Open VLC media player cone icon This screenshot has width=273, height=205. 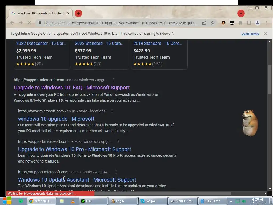[x=73, y=201]
